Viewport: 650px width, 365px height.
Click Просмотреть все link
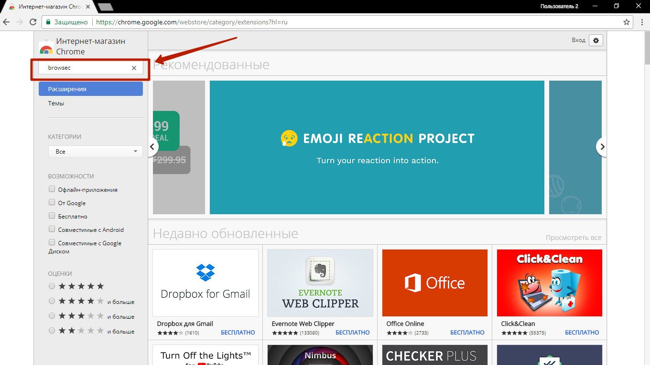click(574, 238)
